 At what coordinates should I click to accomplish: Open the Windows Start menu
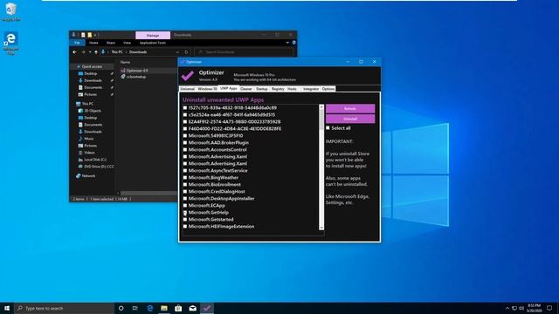point(7,308)
